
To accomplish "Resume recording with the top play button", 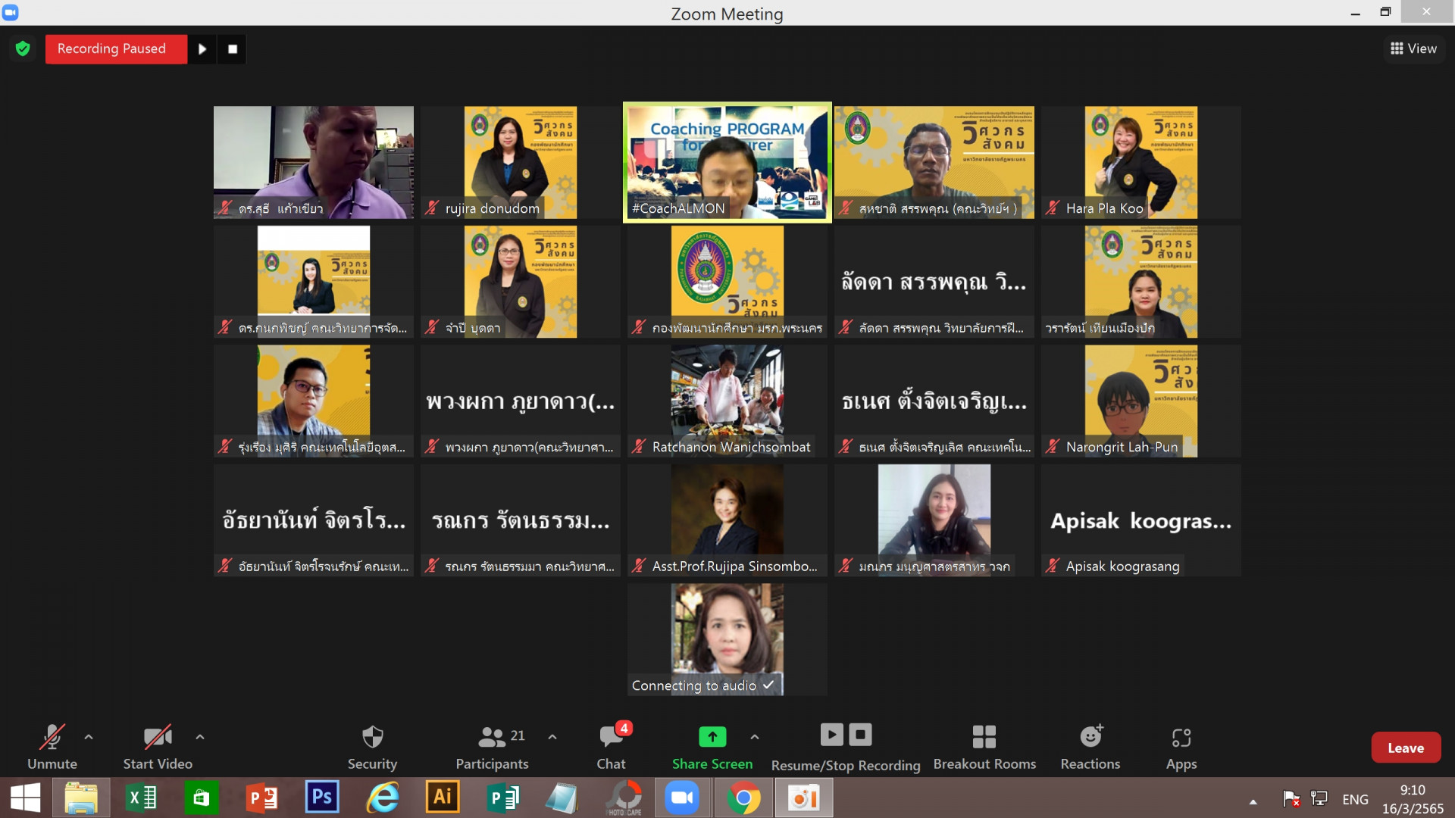I will pyautogui.click(x=202, y=49).
